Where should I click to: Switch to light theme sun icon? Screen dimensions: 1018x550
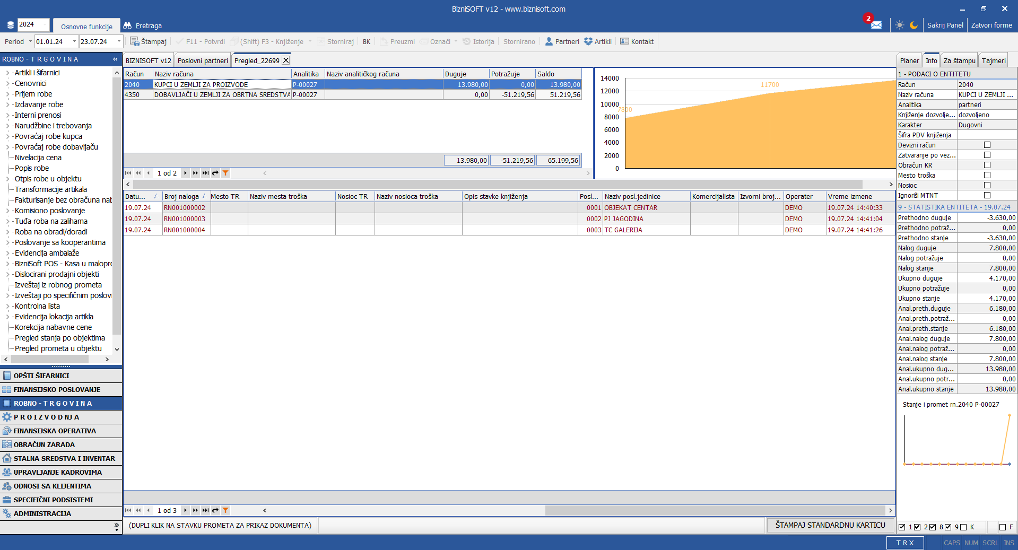pos(899,25)
